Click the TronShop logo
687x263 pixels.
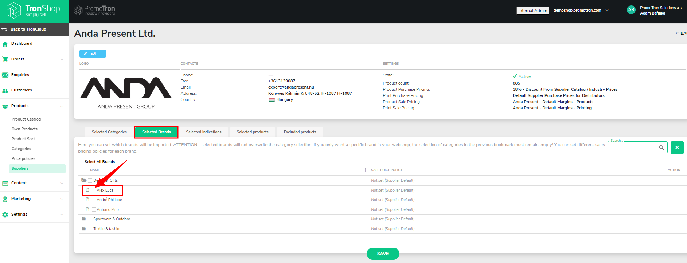tap(34, 10)
